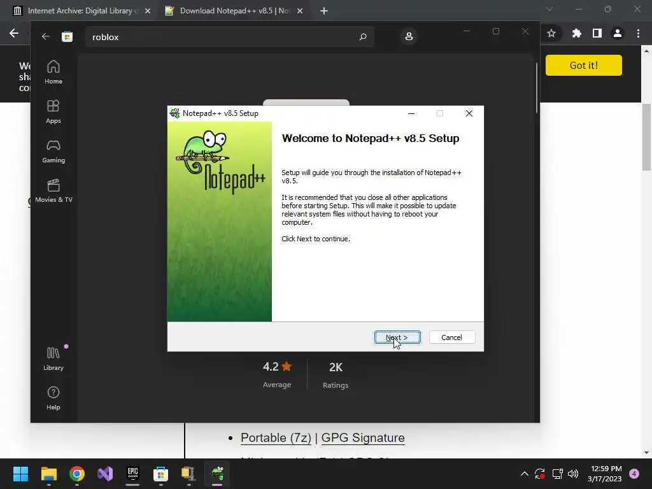This screenshot has width=652, height=489.
Task: Open the Windows Start menu
Action: tap(20, 474)
